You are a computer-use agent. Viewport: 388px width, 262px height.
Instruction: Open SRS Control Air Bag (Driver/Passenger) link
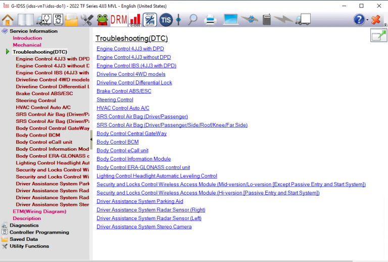point(142,116)
